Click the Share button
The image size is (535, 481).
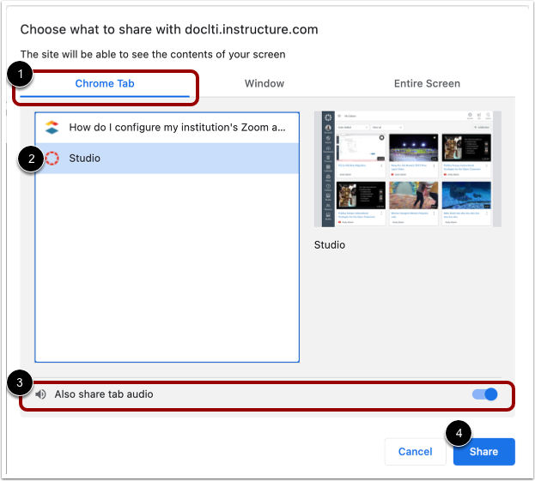483,452
